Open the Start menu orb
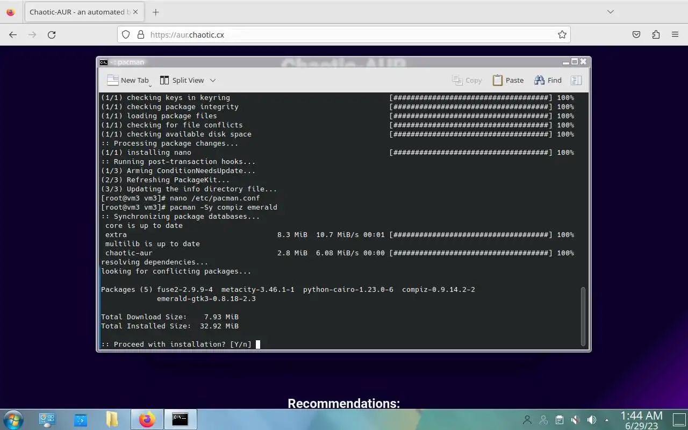 (x=12, y=419)
